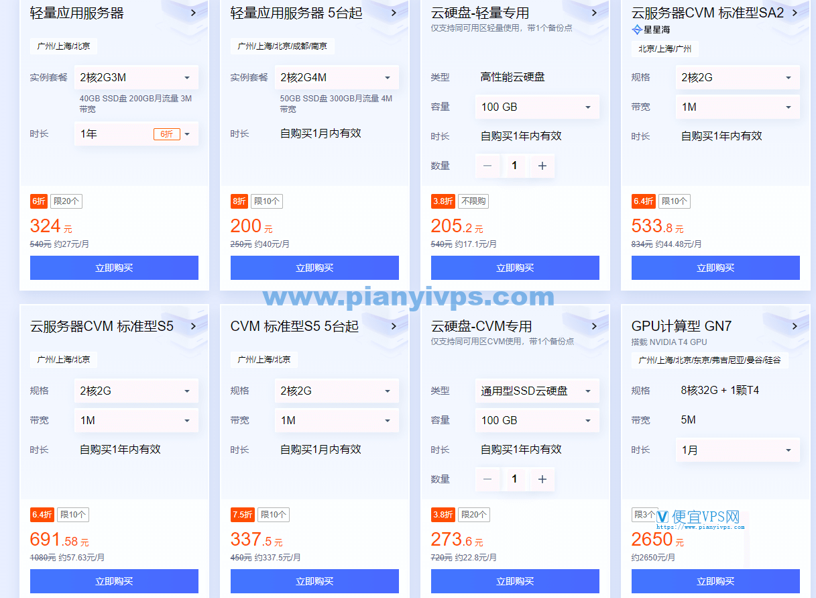
Task: Click 立即购买 for 691.58元 plan
Action: click(114, 581)
